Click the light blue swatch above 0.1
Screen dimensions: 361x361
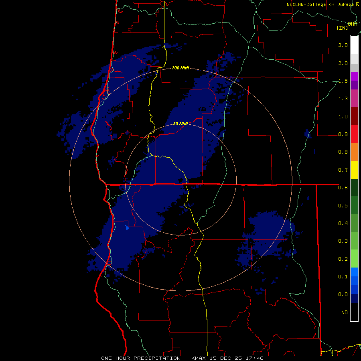[354, 272]
